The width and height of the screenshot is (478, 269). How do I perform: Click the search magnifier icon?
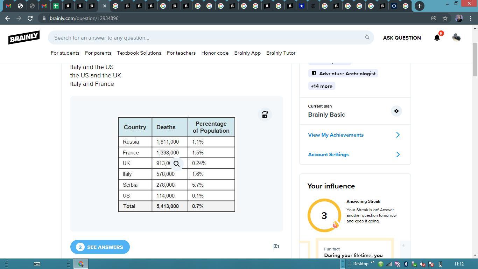pos(367,37)
